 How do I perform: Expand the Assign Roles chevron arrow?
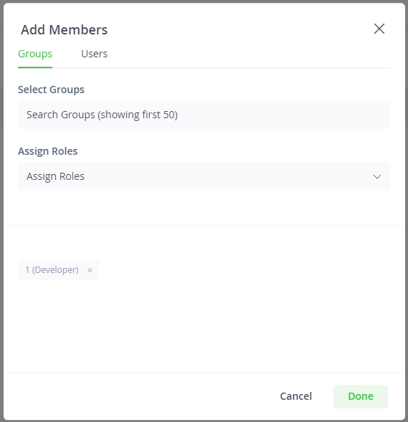376,176
